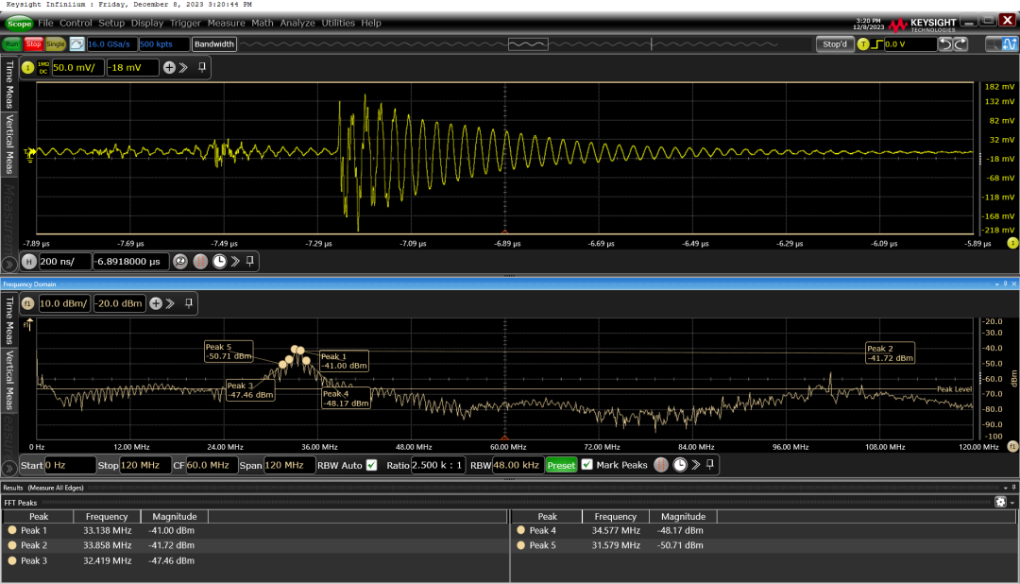The height and width of the screenshot is (584, 1020).
Task: Click the waveform sparkle icon at far right
Action: [1009, 44]
